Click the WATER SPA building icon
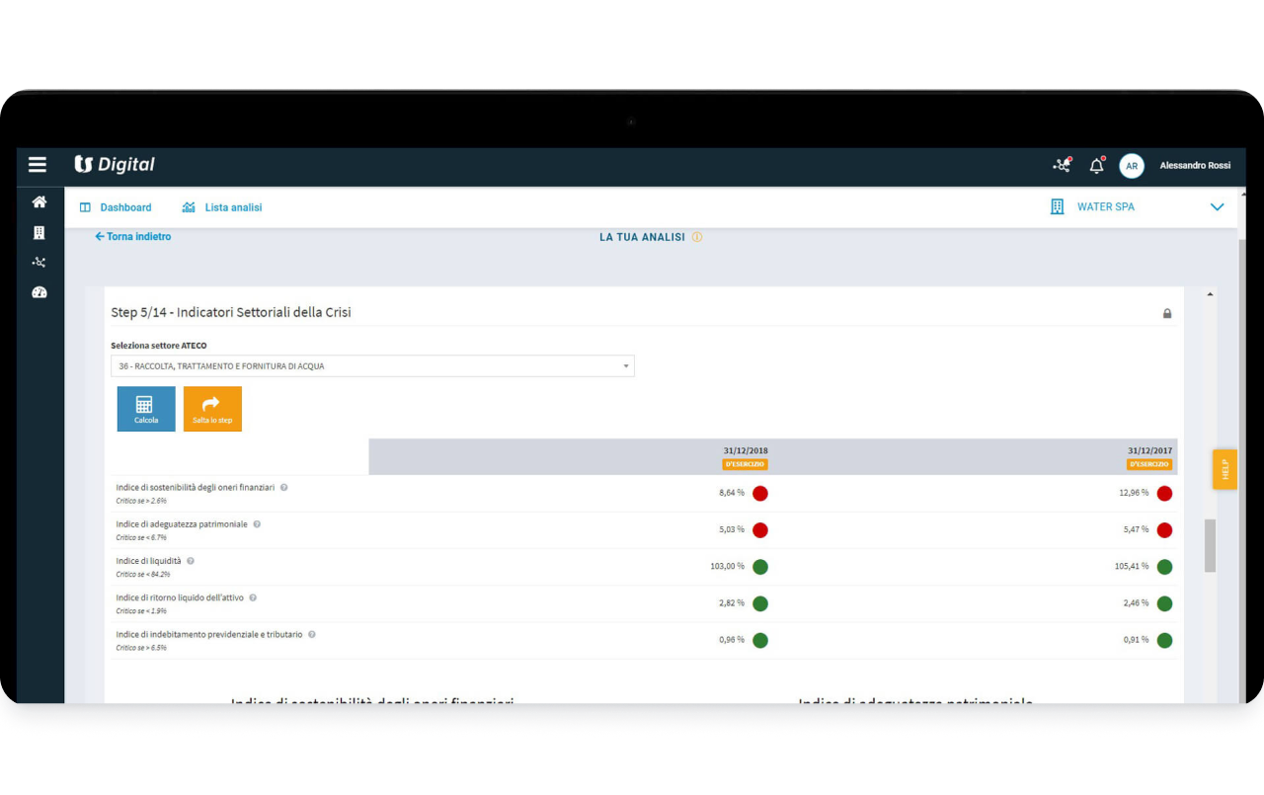The width and height of the screenshot is (1264, 795). [x=1057, y=207]
